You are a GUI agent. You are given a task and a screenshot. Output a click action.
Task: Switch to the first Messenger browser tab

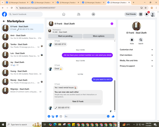pos(17,3)
